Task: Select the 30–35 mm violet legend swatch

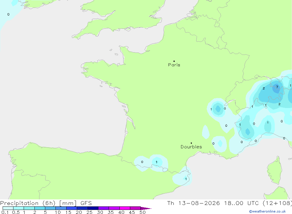Action: [x=103, y=208]
